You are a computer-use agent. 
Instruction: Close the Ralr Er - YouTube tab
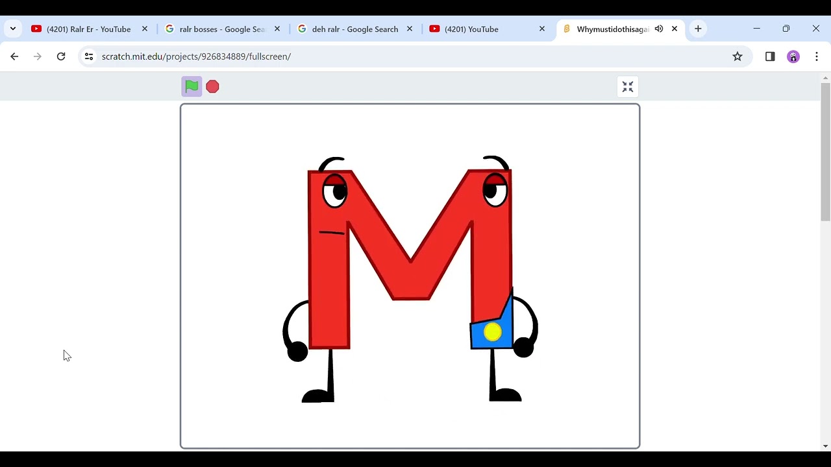145,29
